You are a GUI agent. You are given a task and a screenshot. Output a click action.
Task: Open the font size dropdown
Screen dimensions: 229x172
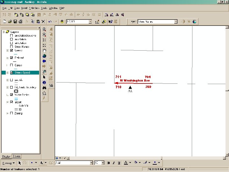(103, 163)
